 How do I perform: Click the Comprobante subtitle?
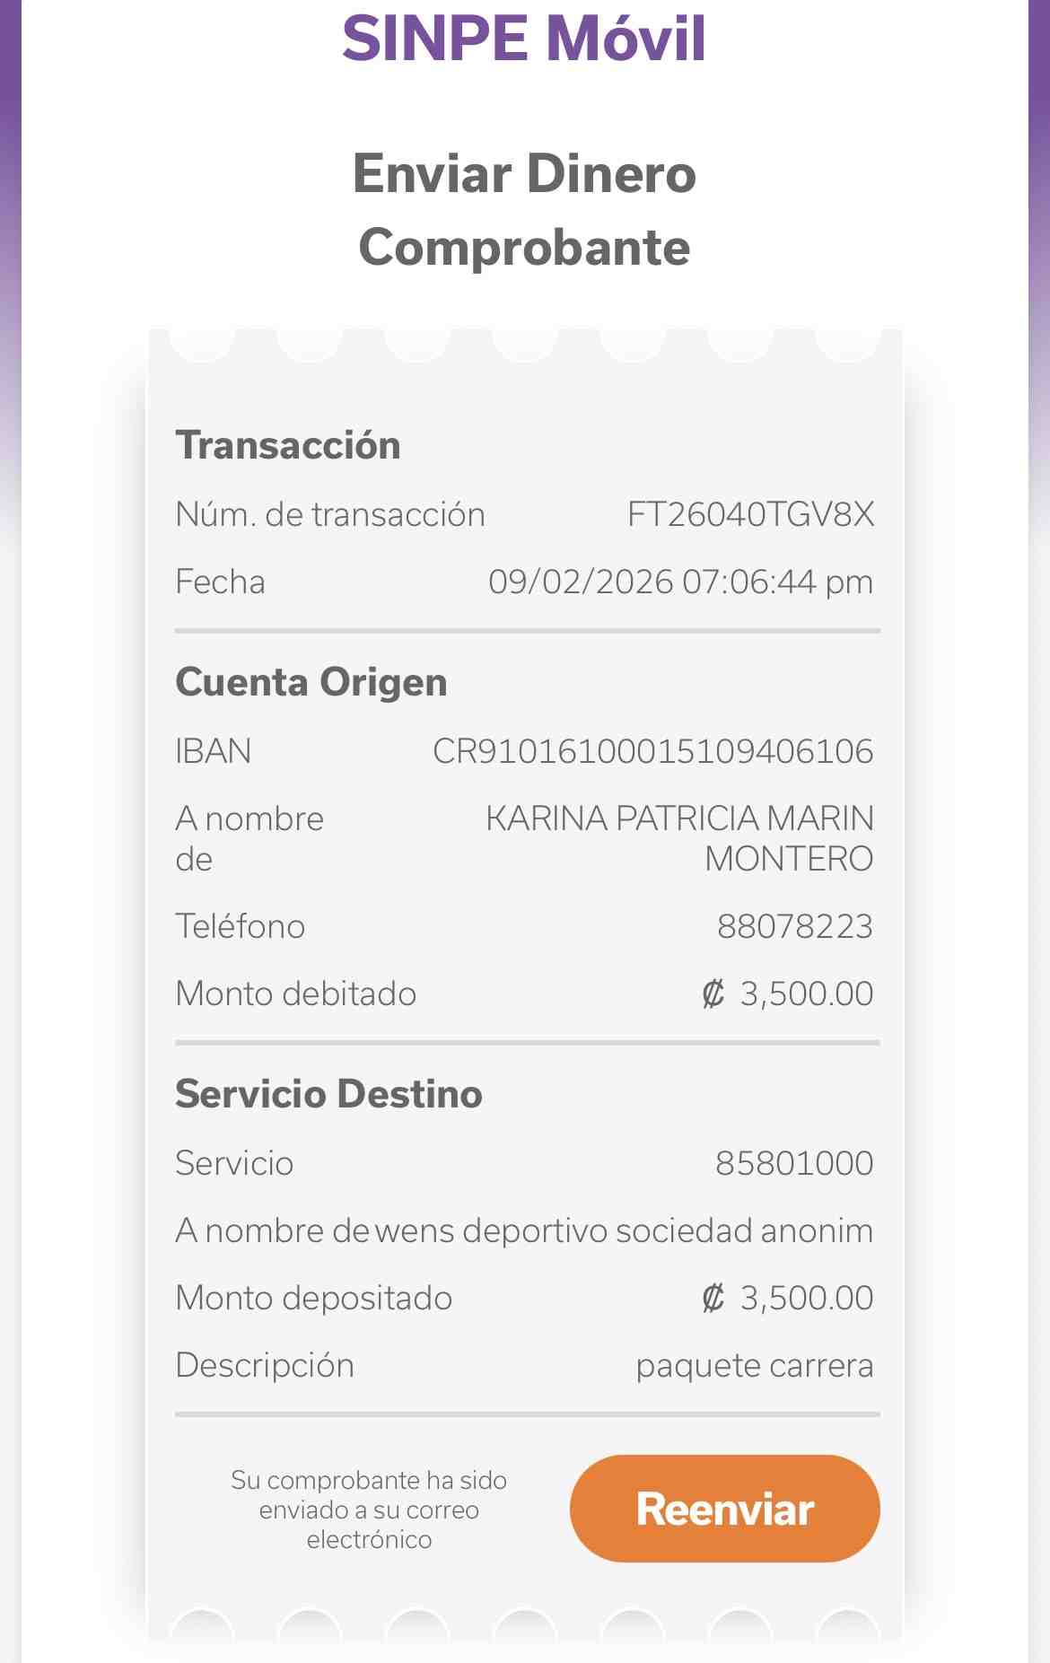pos(524,247)
